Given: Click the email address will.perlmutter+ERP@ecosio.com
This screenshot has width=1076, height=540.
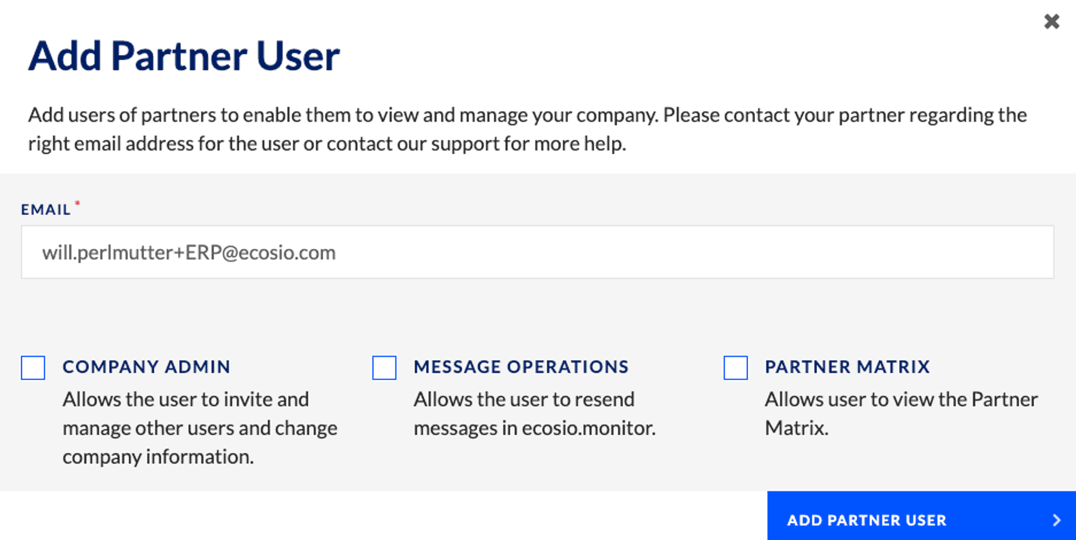Looking at the screenshot, I should [189, 251].
